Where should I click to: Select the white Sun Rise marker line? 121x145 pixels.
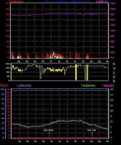pos(49,133)
